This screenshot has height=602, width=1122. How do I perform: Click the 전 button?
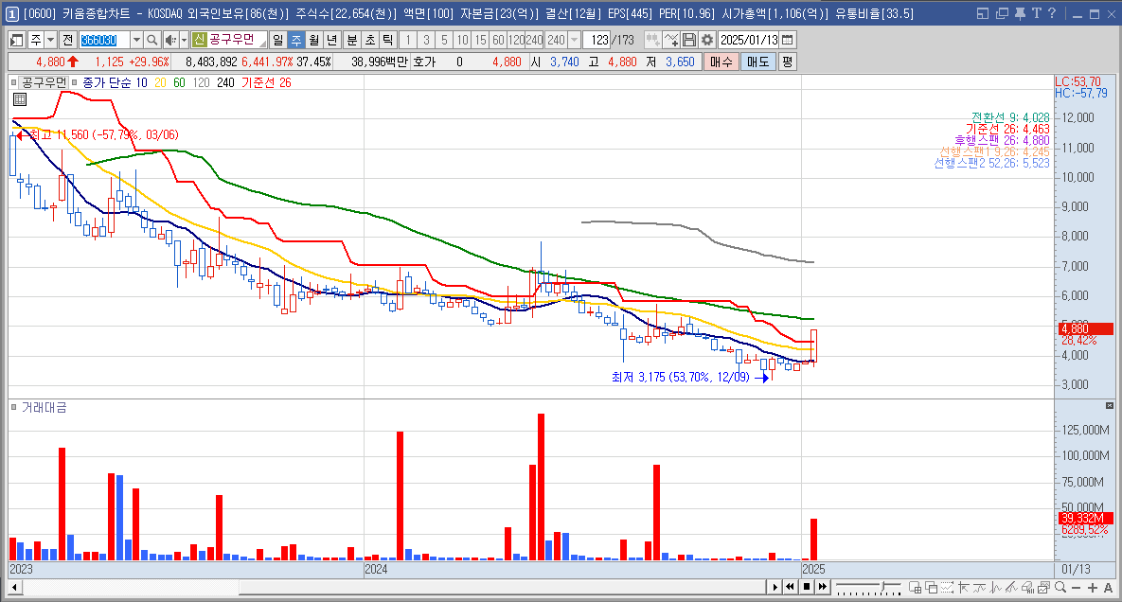pyautogui.click(x=67, y=40)
